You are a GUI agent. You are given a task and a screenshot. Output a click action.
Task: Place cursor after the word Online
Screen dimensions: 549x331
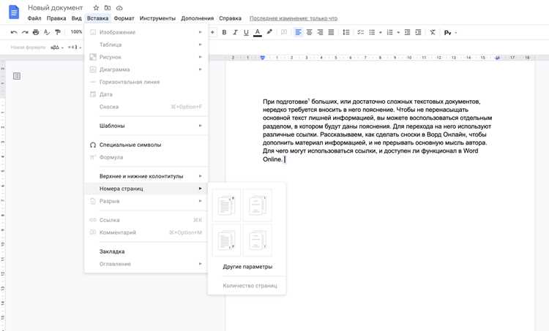click(283, 159)
